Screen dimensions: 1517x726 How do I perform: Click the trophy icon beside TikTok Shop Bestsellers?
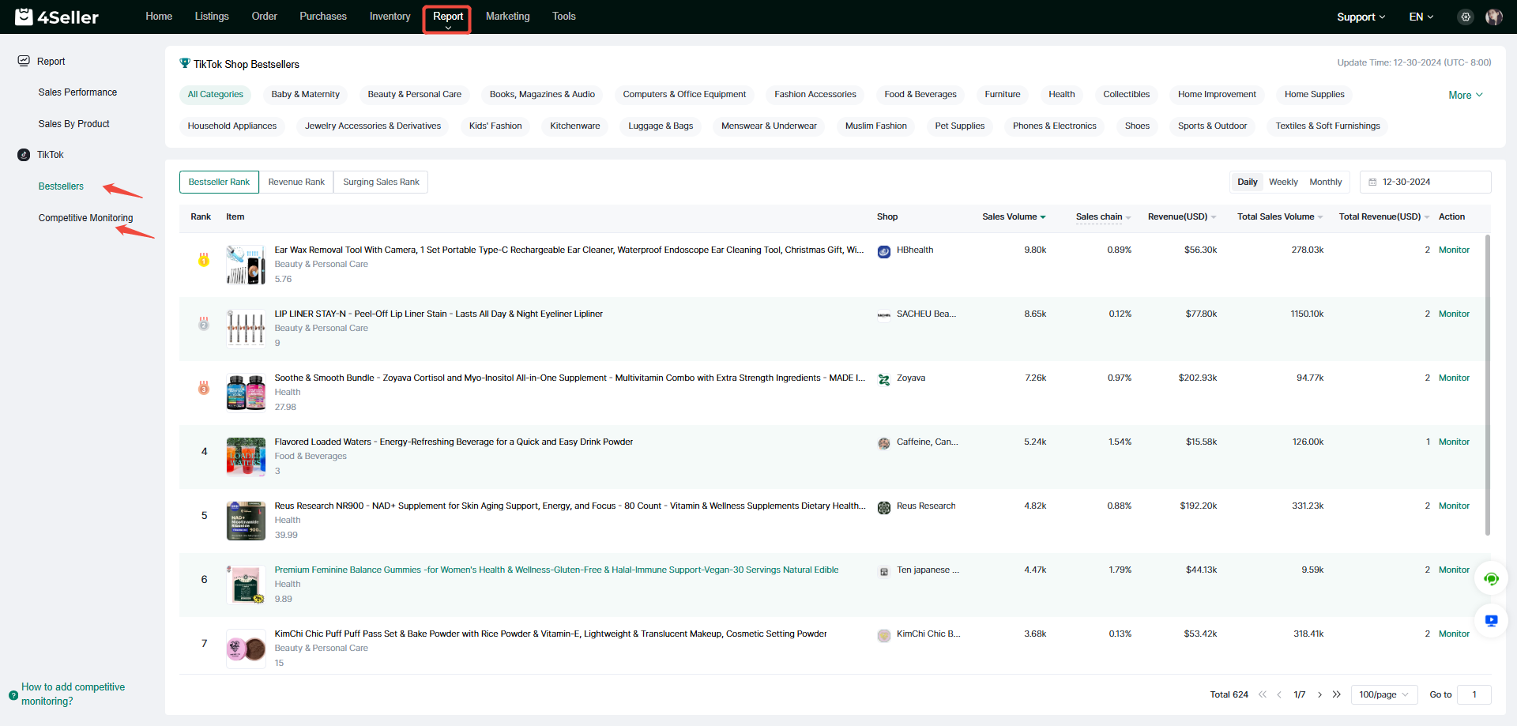[x=185, y=63]
